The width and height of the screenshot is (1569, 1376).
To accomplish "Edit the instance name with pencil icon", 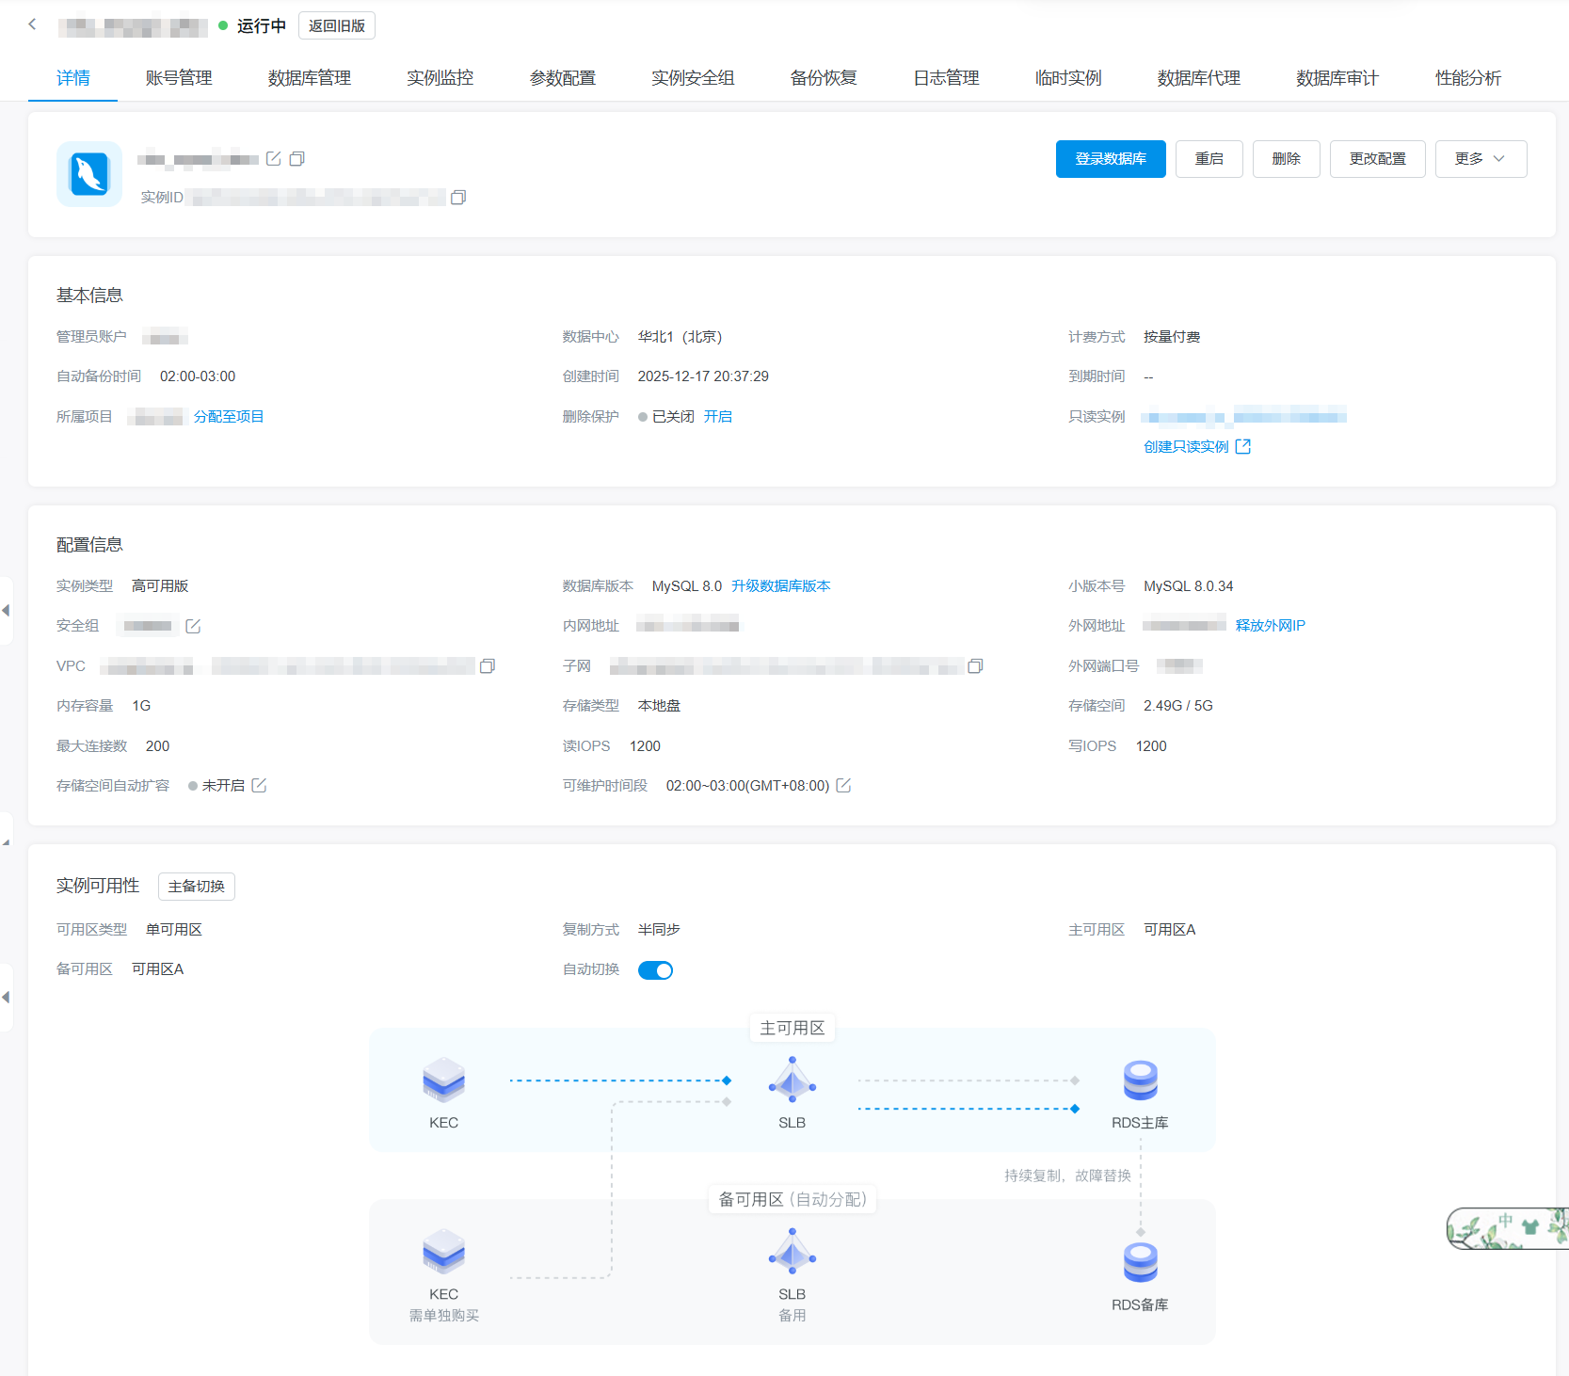I will tap(273, 159).
